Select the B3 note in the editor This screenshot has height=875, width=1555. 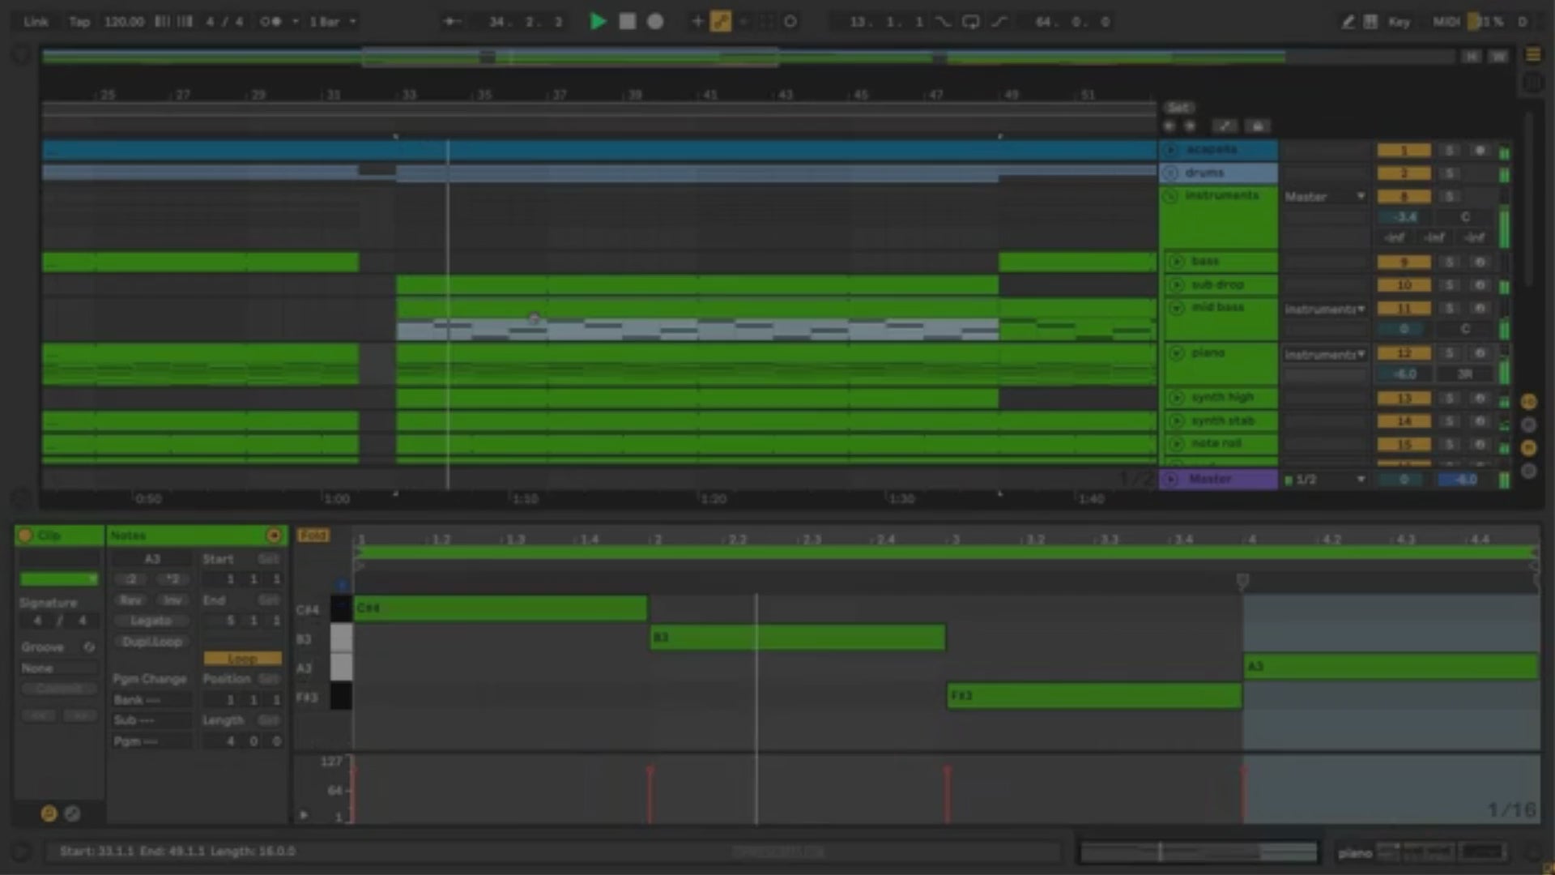(x=798, y=638)
